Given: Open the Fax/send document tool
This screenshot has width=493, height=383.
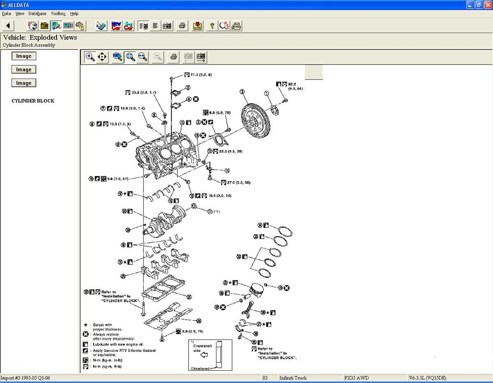Looking at the screenshot, I should point(236,26).
